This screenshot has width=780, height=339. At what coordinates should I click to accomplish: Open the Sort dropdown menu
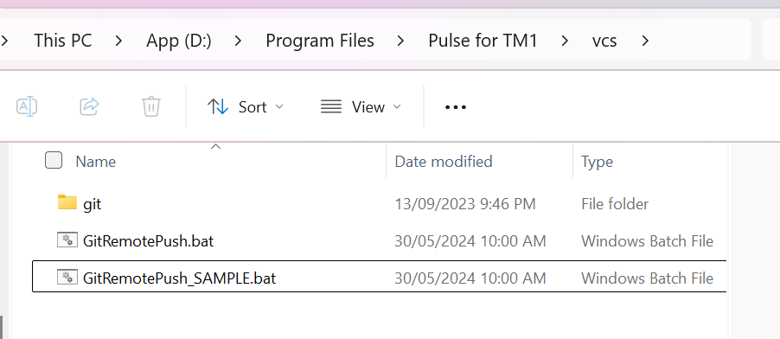pos(246,106)
